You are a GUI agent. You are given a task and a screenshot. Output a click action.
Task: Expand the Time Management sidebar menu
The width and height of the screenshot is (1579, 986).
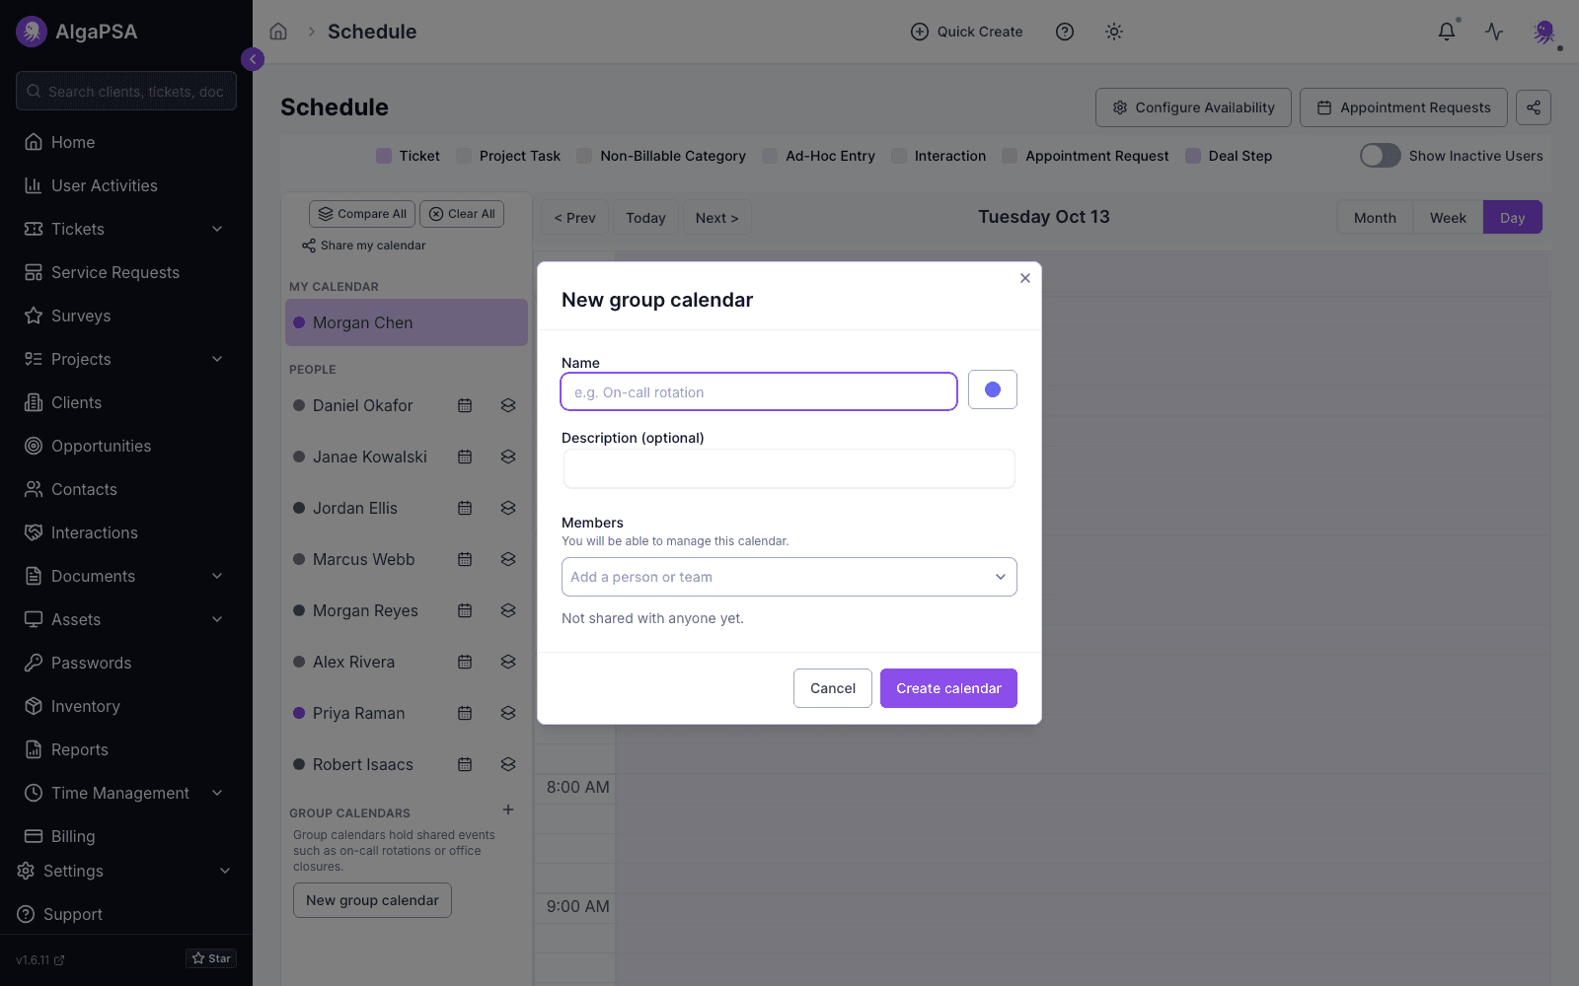point(126,793)
